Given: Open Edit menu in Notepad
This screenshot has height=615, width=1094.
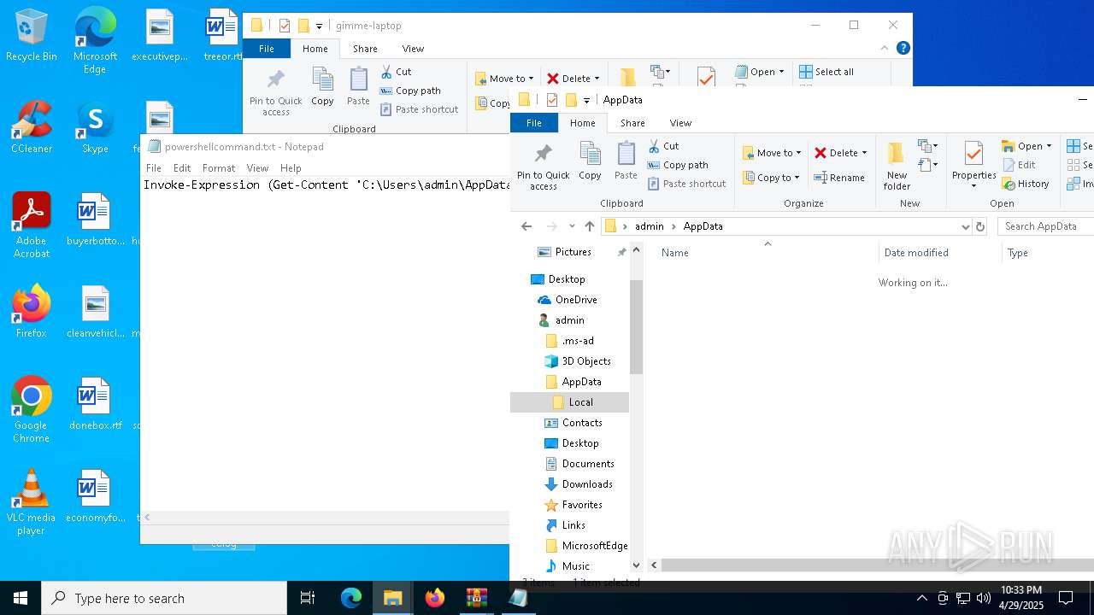Looking at the screenshot, I should (x=182, y=168).
